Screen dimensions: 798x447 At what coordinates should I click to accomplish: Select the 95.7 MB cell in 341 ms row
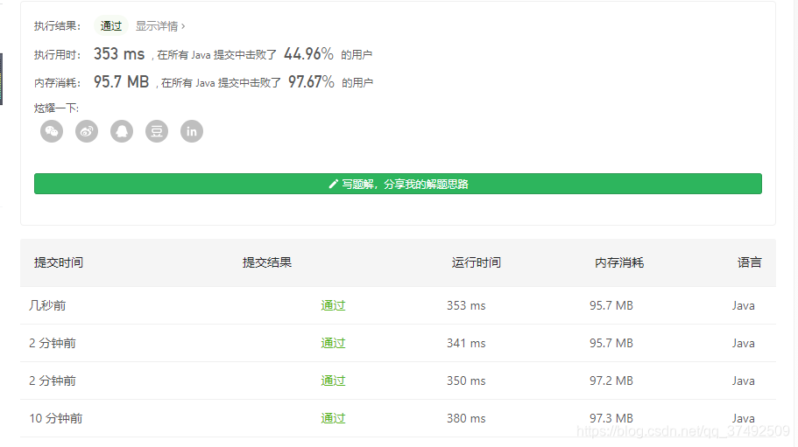611,343
